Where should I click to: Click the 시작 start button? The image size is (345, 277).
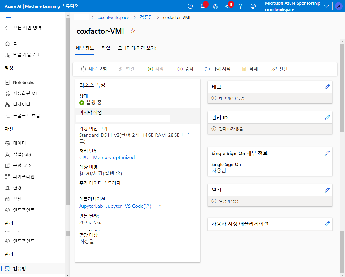coord(156,69)
